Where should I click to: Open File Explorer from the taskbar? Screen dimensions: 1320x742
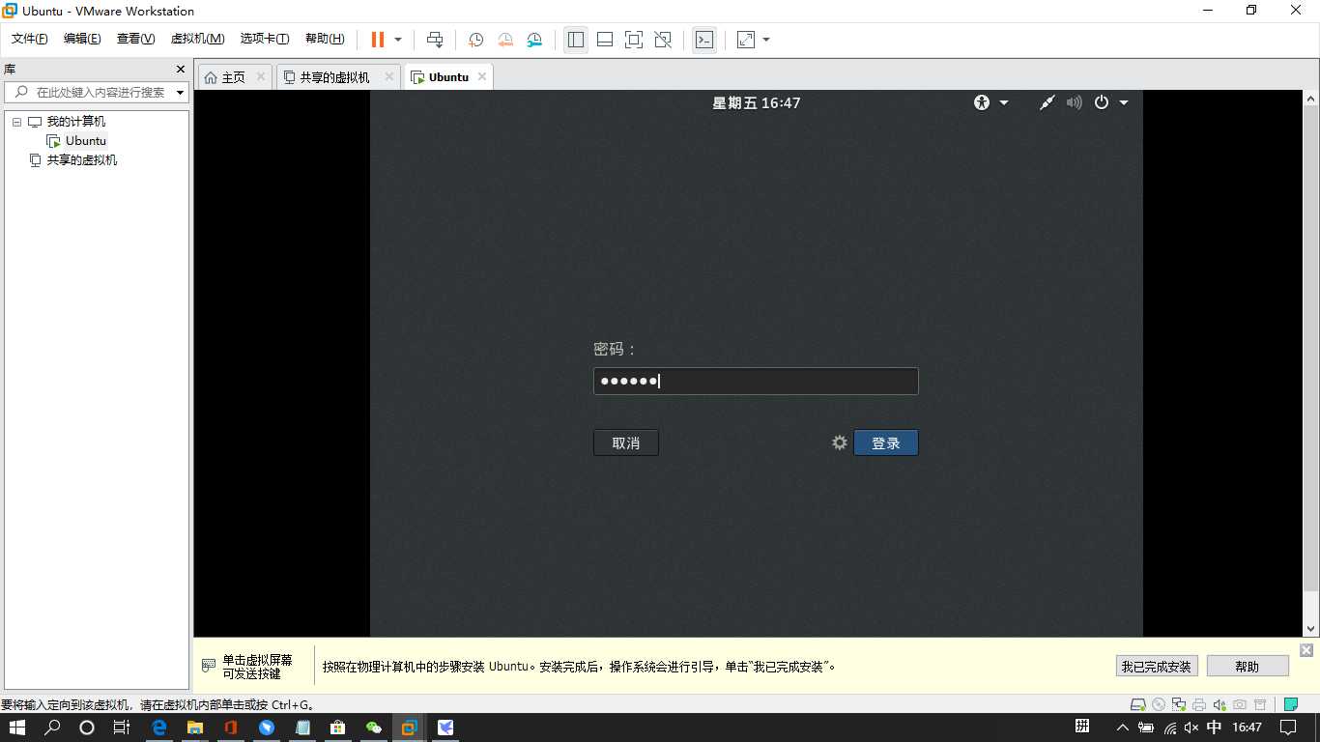(x=195, y=728)
